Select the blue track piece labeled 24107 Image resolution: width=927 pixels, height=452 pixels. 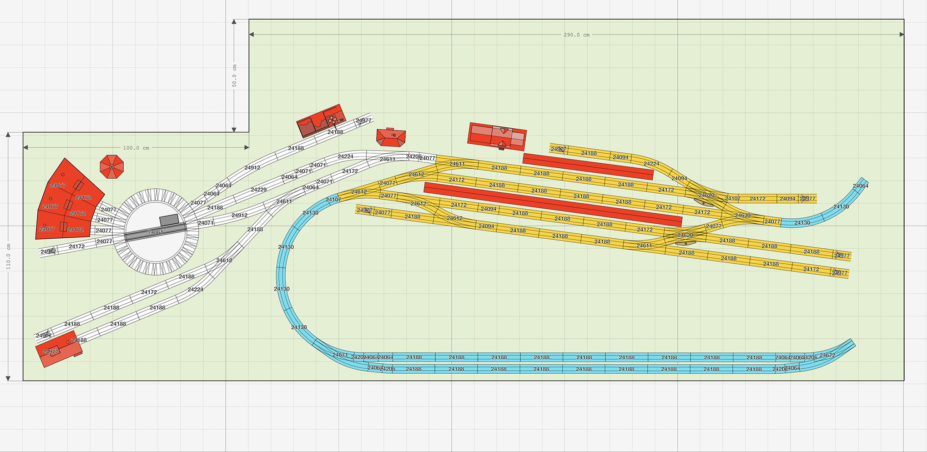click(x=333, y=200)
